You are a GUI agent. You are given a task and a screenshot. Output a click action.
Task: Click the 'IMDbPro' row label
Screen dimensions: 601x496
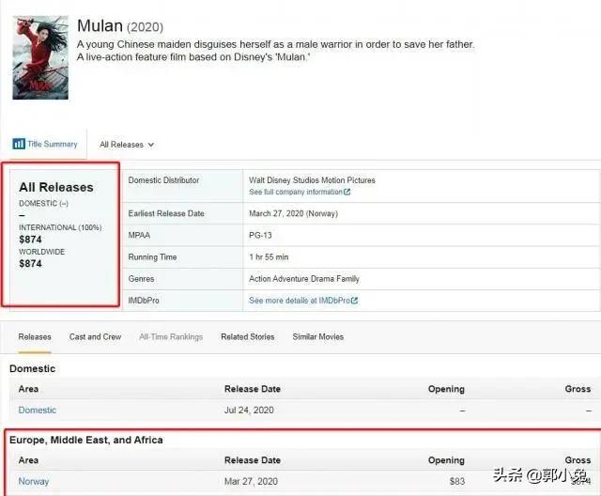(144, 301)
